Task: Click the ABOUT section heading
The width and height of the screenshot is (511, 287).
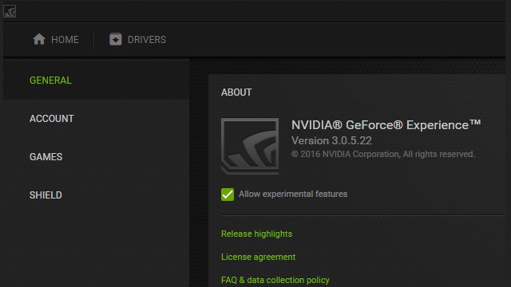Action: tap(236, 92)
